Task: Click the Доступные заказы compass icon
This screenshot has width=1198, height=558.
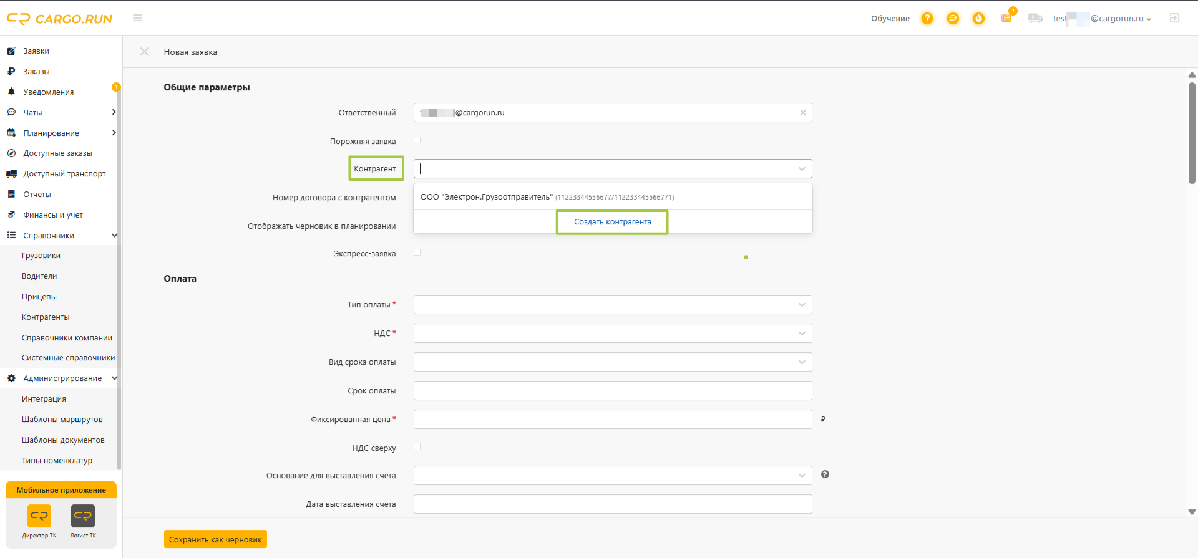Action: [11, 153]
